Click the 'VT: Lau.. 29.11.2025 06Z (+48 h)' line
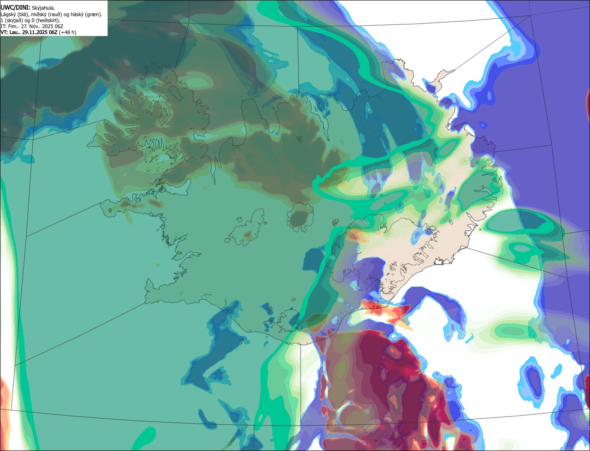Screen dimensions: 590x451 39,32
